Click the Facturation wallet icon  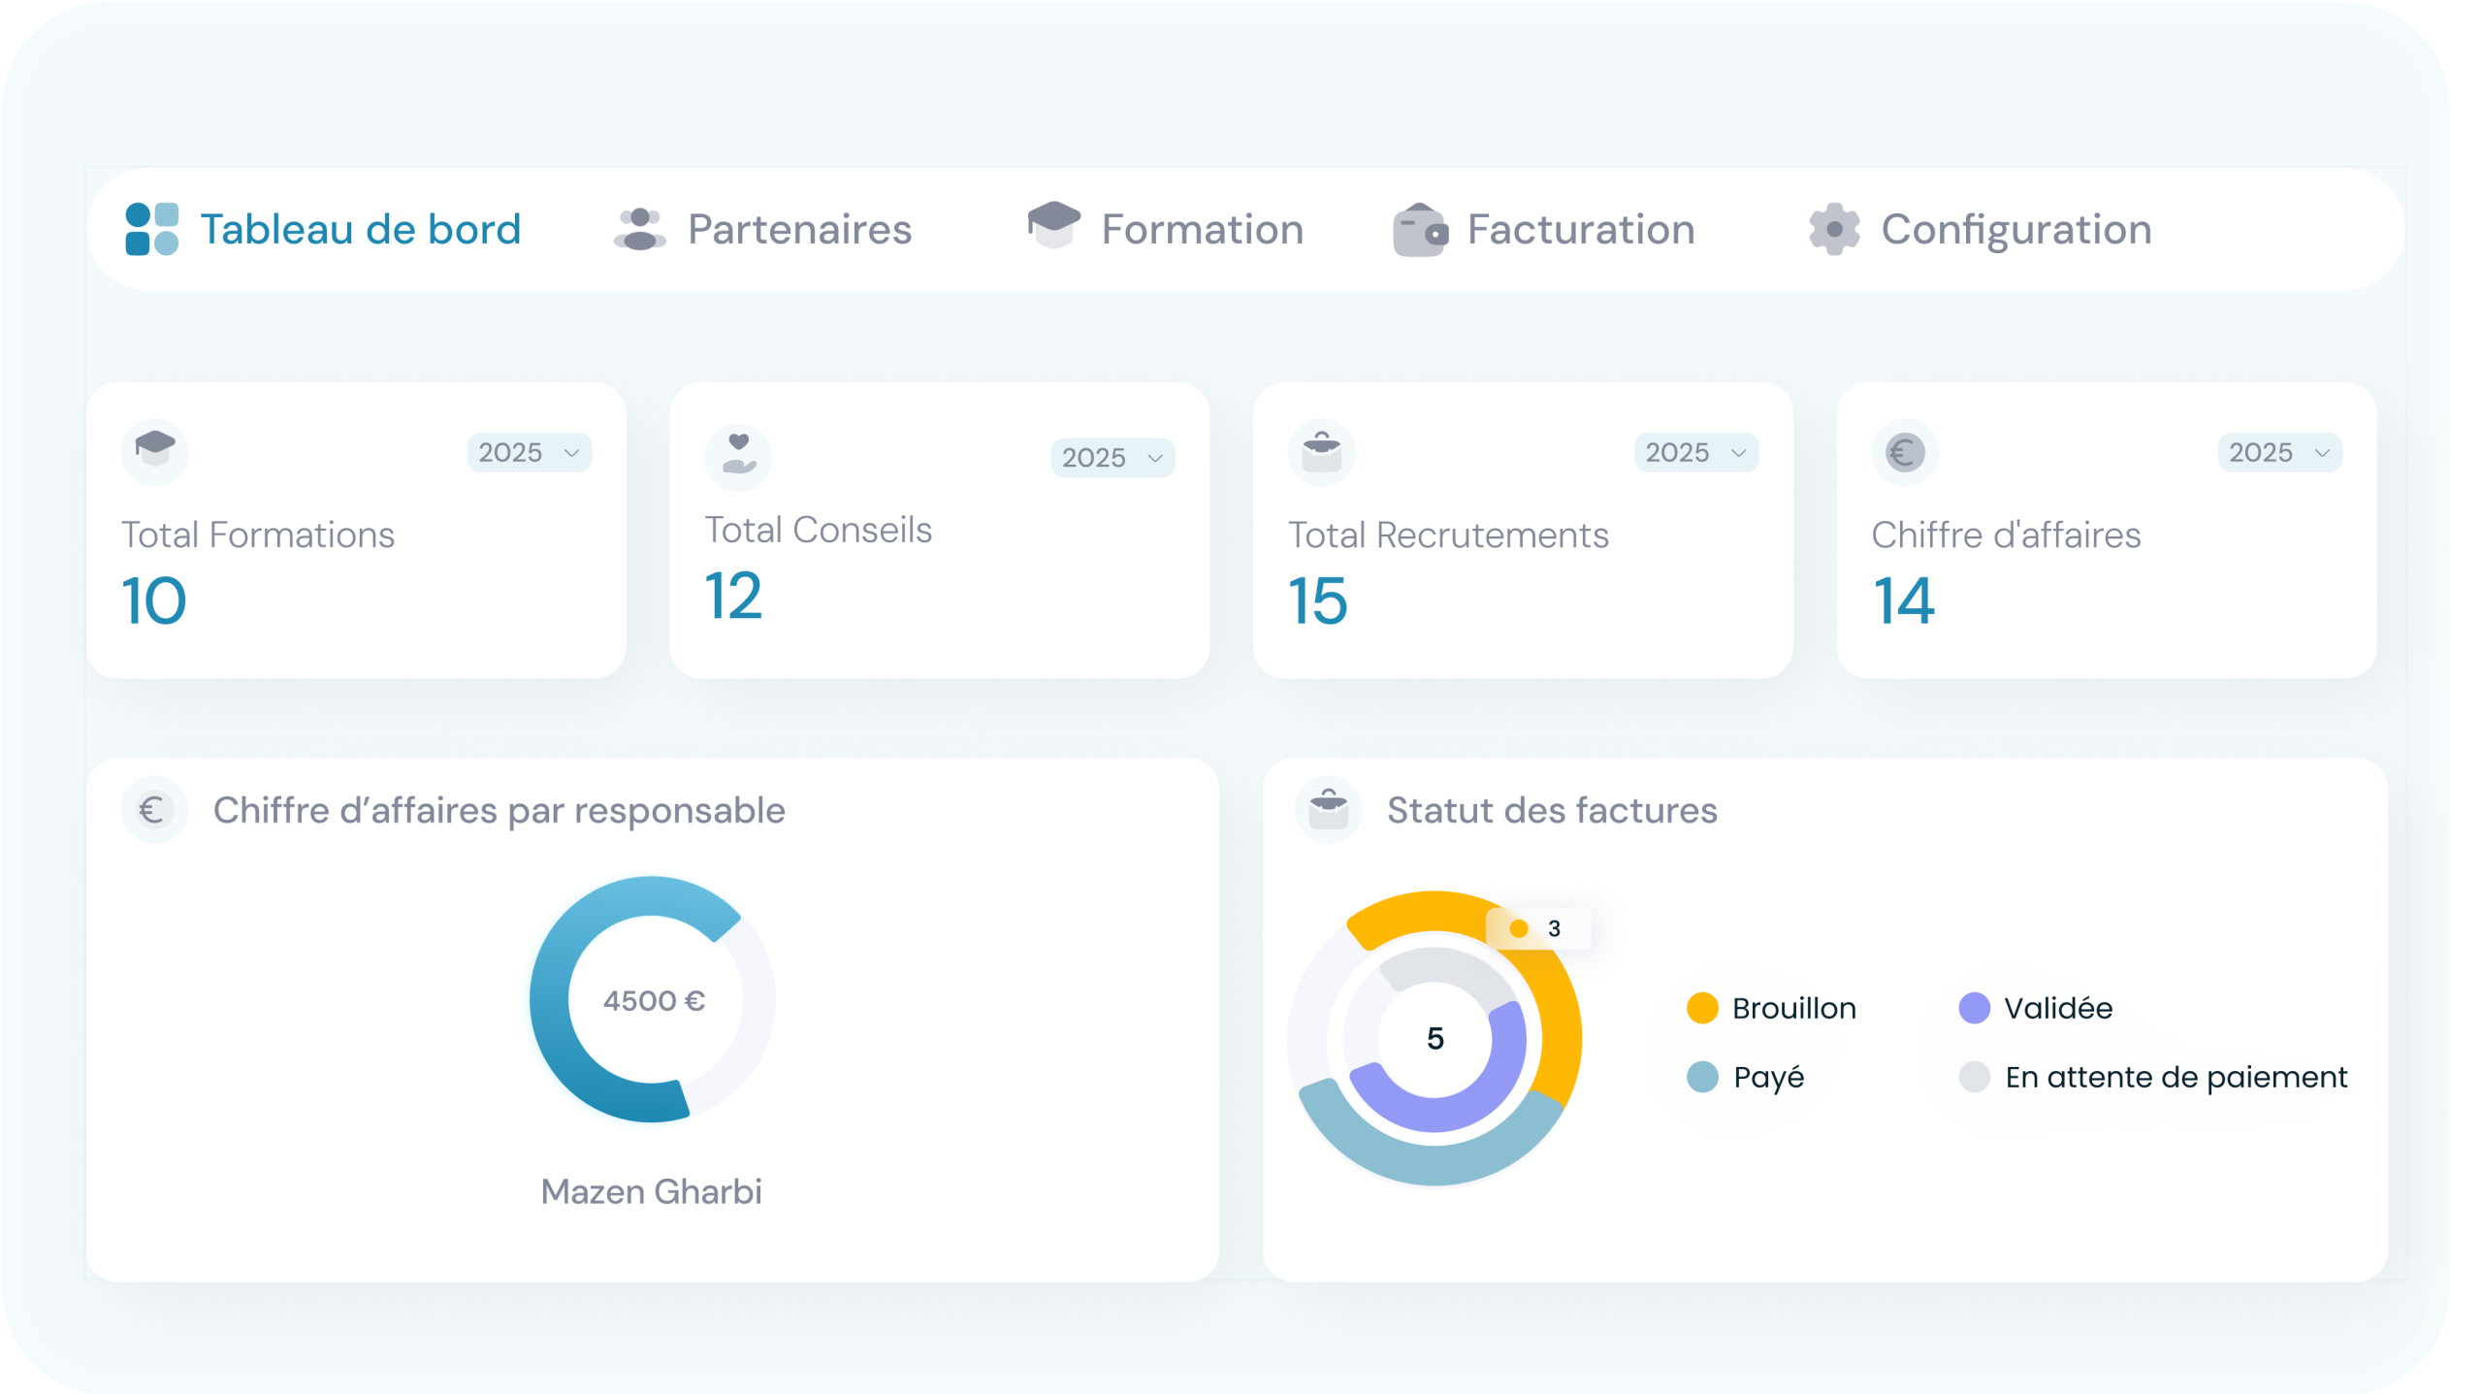click(1420, 231)
